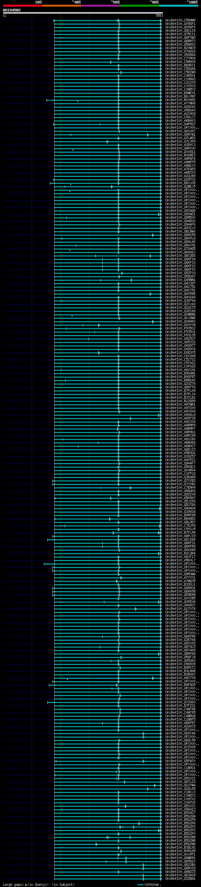Go to UniRef100_Q8VC46 hit label
The image size is (201, 887).
(180, 733)
